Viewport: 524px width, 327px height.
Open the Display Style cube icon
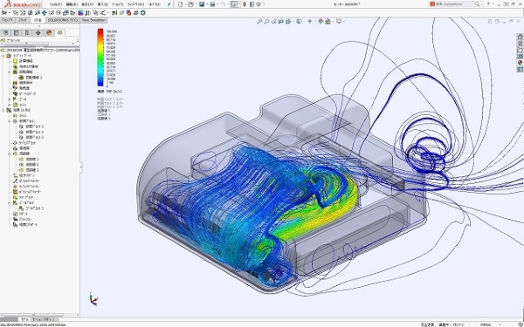(x=299, y=21)
